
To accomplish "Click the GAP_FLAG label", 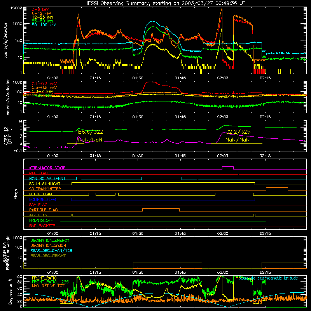I will 38,173.
